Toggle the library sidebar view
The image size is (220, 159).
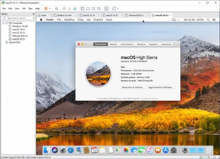(82, 8)
